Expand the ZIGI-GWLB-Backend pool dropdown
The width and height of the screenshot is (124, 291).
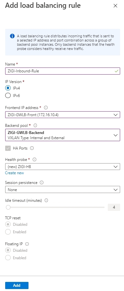tap(62, 135)
